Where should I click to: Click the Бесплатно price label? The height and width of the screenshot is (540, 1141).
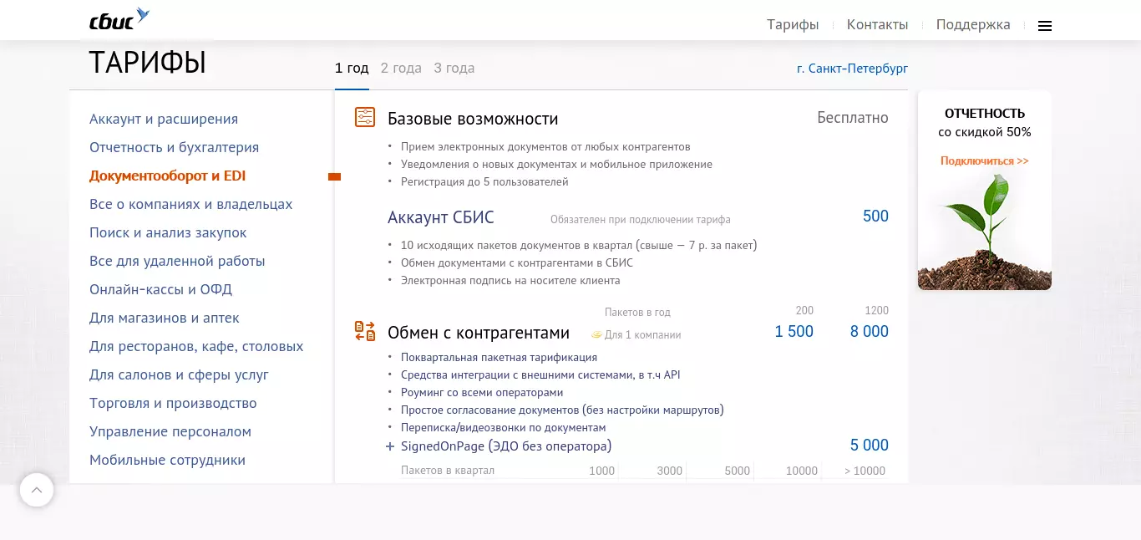coord(853,118)
